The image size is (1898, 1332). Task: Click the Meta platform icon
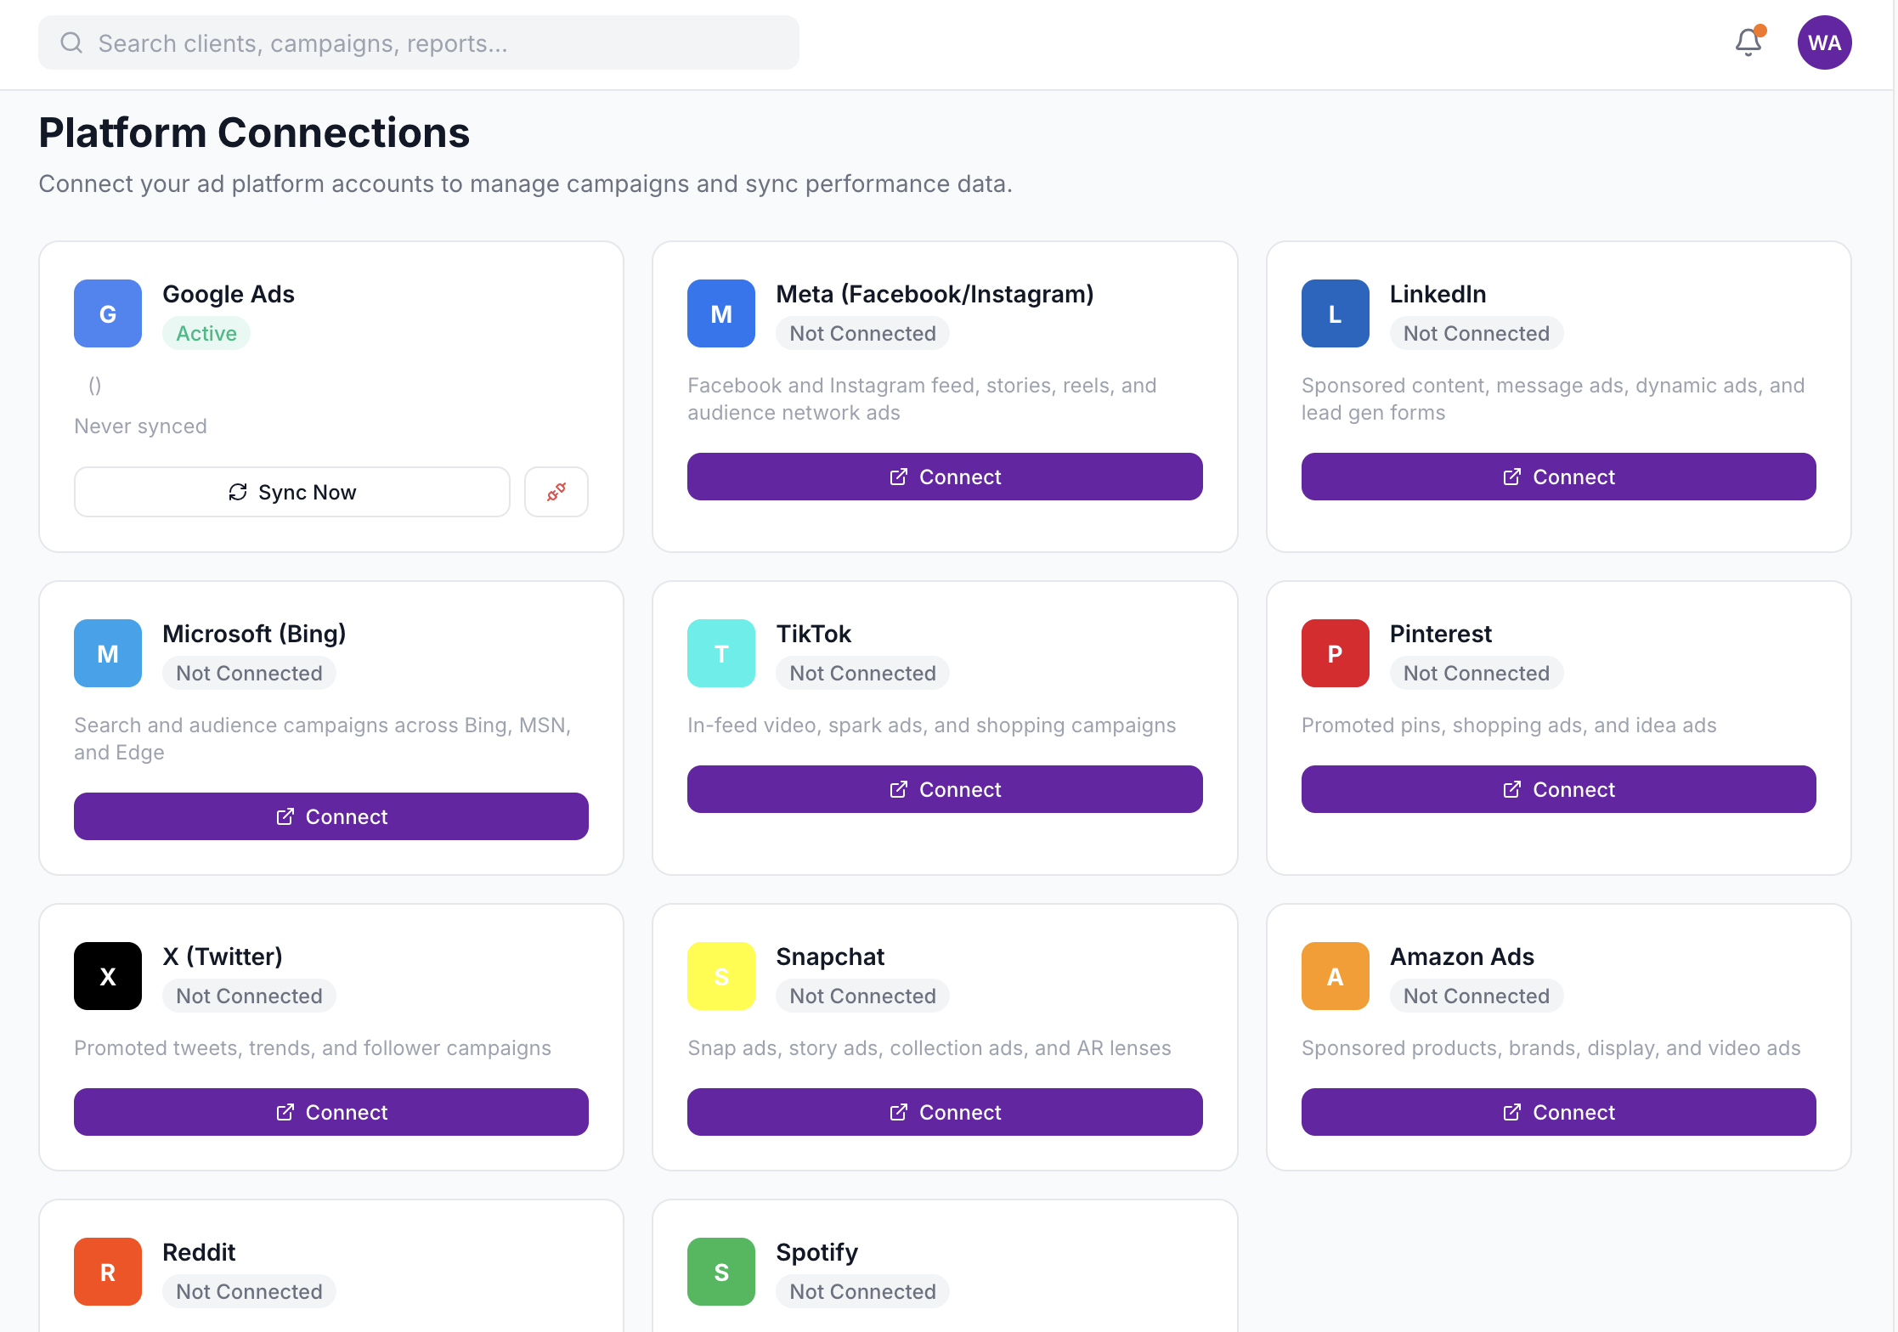(x=720, y=313)
